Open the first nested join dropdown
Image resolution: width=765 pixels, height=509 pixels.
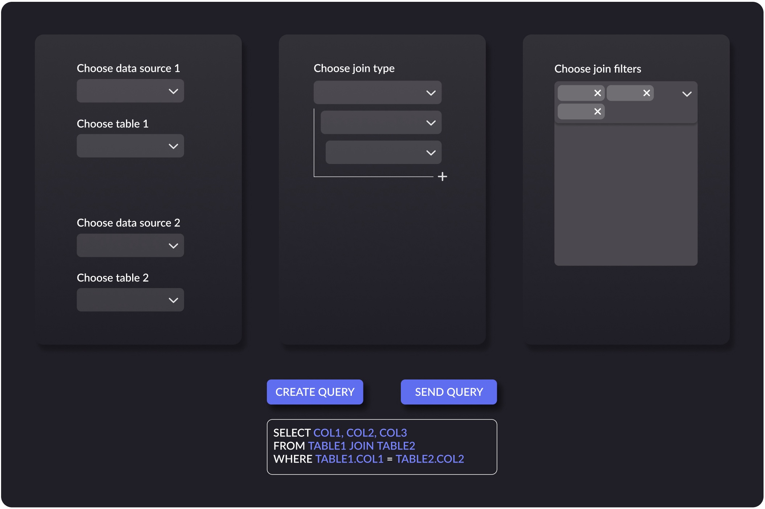point(381,123)
